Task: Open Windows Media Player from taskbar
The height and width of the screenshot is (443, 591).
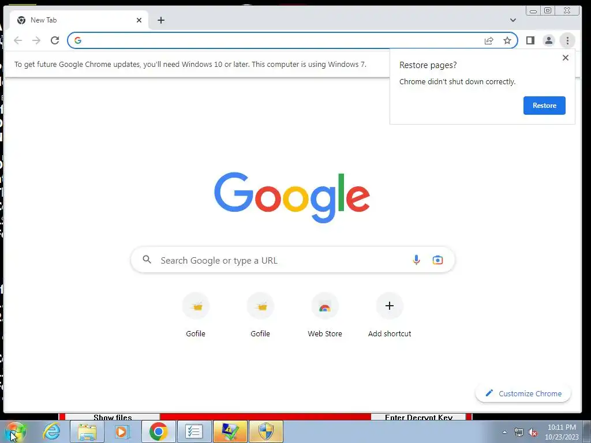Action: [122, 431]
